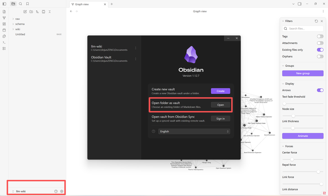Enable the Tags filter toggle
The width and height of the screenshot is (328, 196).
pyautogui.click(x=320, y=36)
